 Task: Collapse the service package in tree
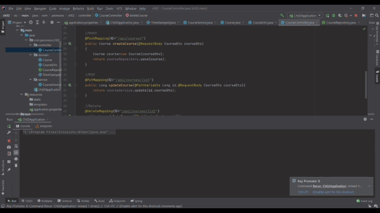[x=30, y=80]
